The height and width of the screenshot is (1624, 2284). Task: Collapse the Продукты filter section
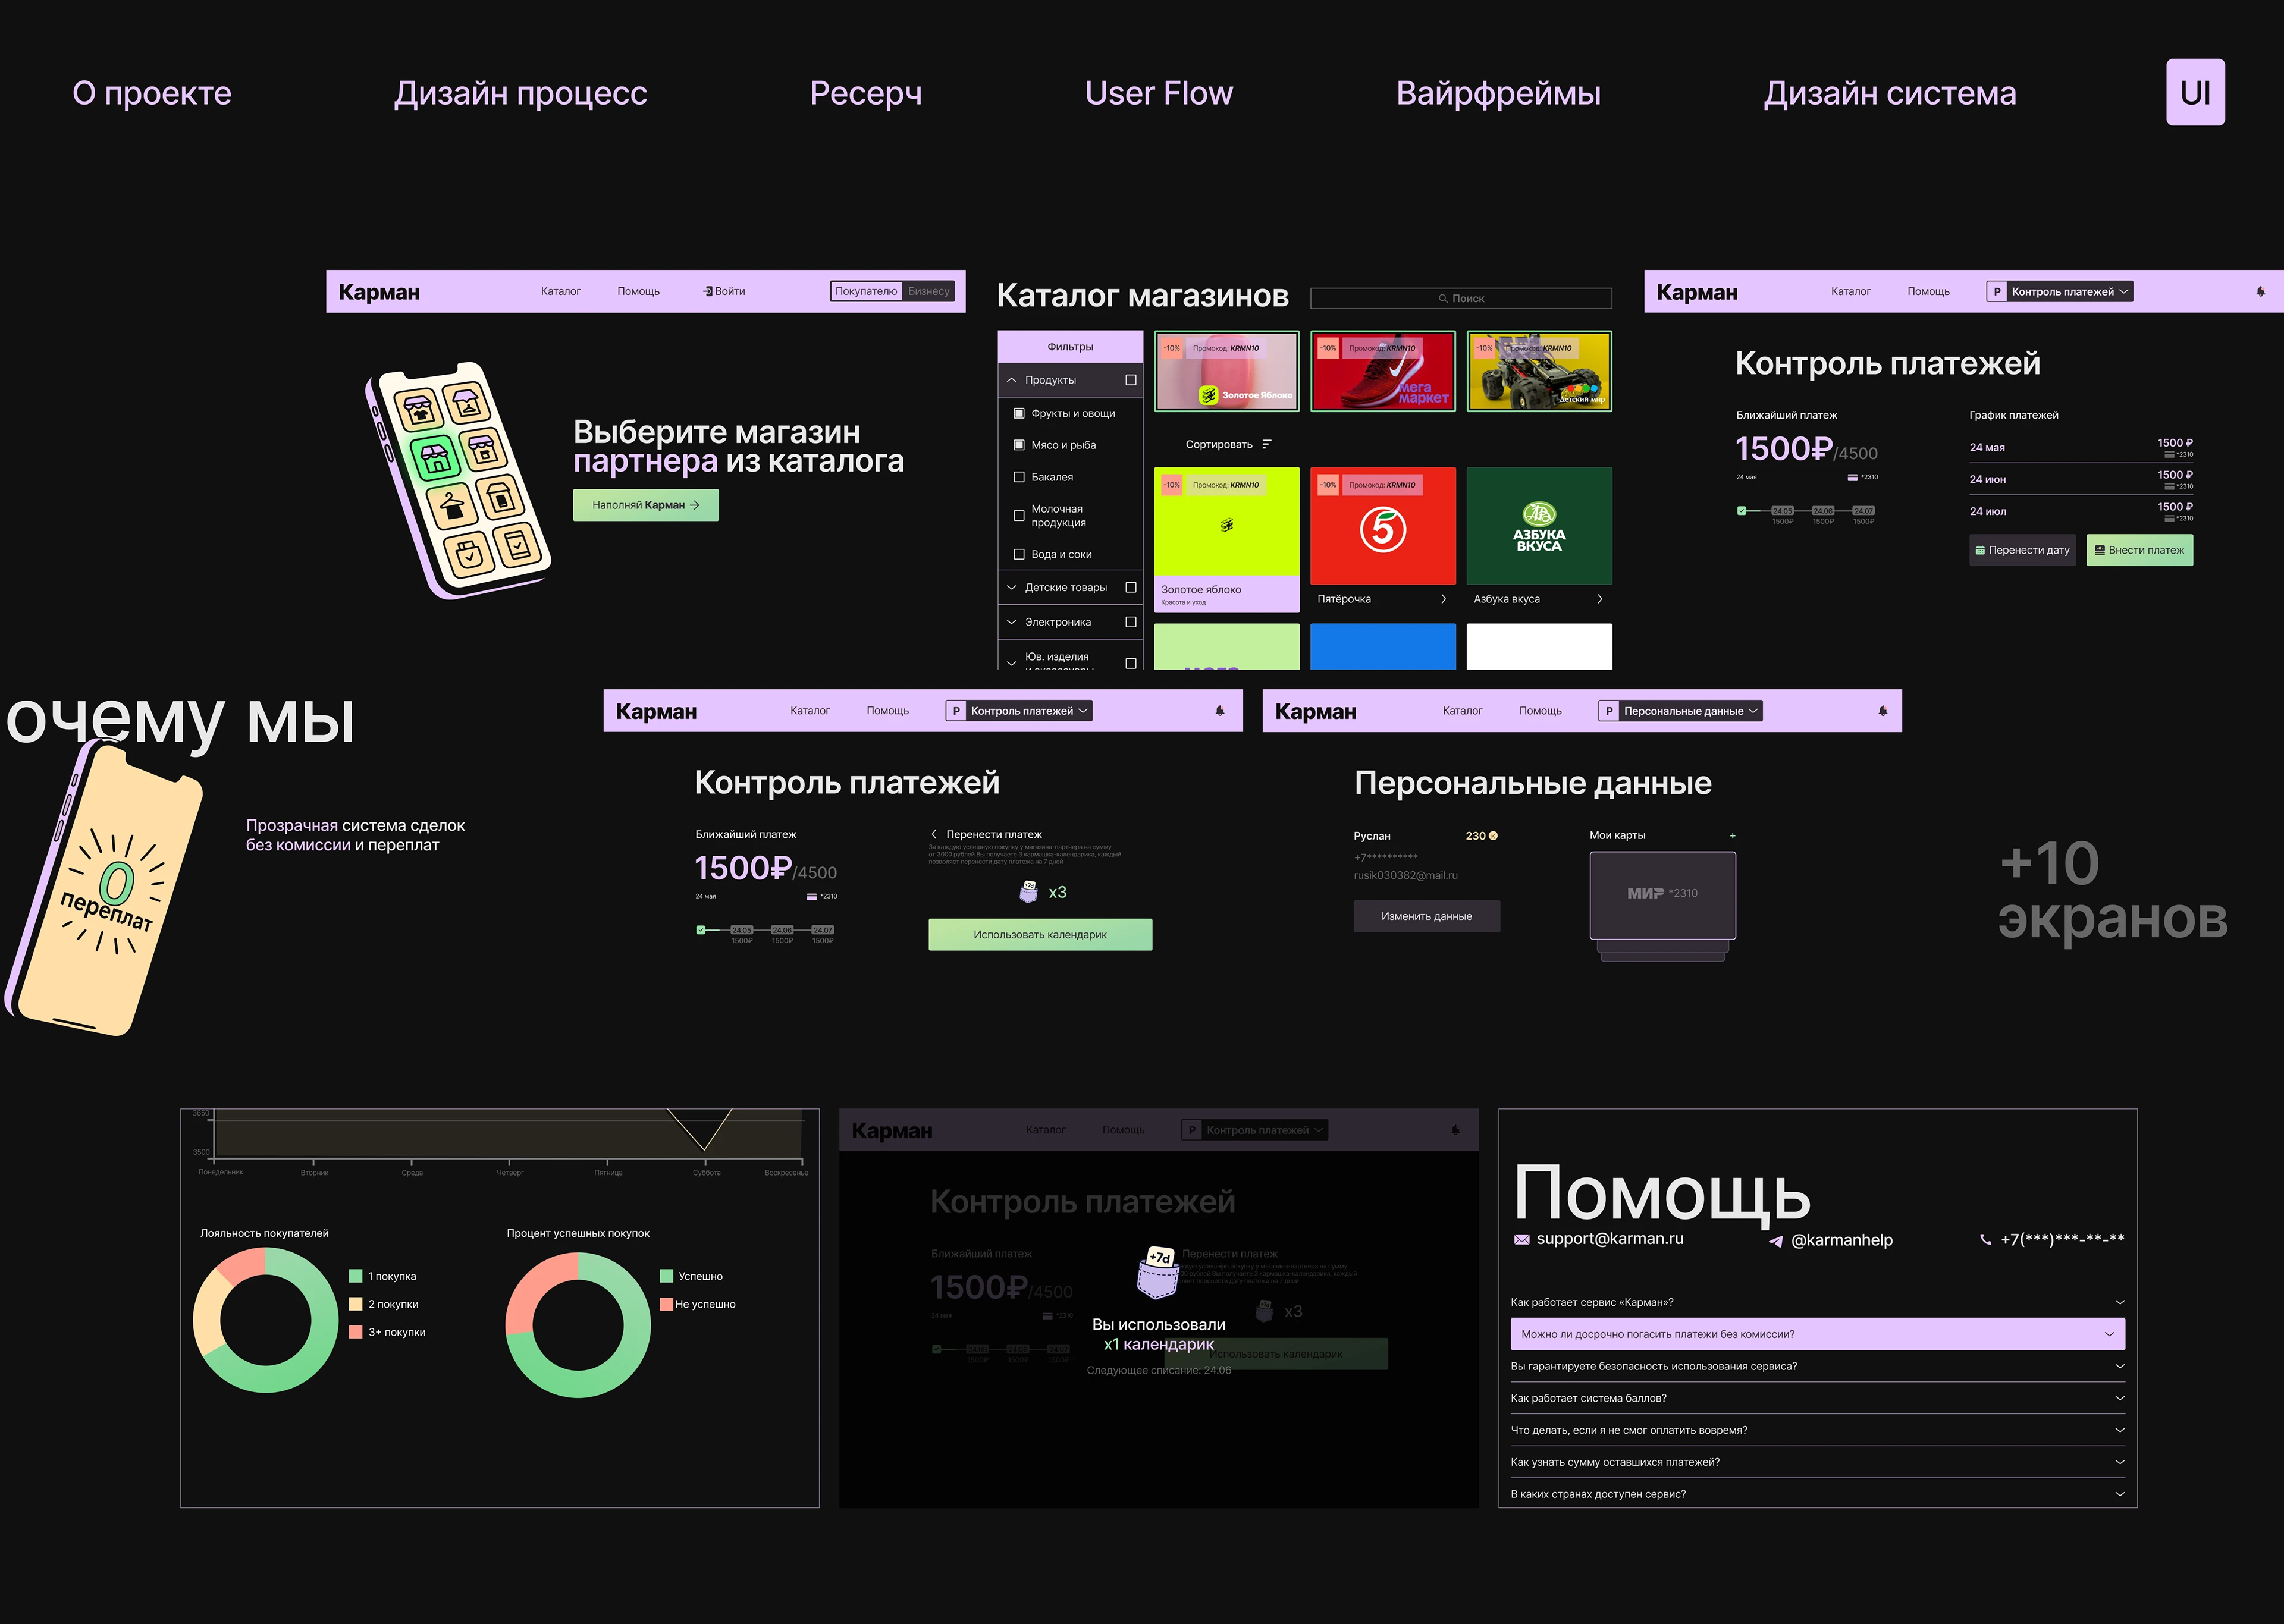pos(1011,381)
